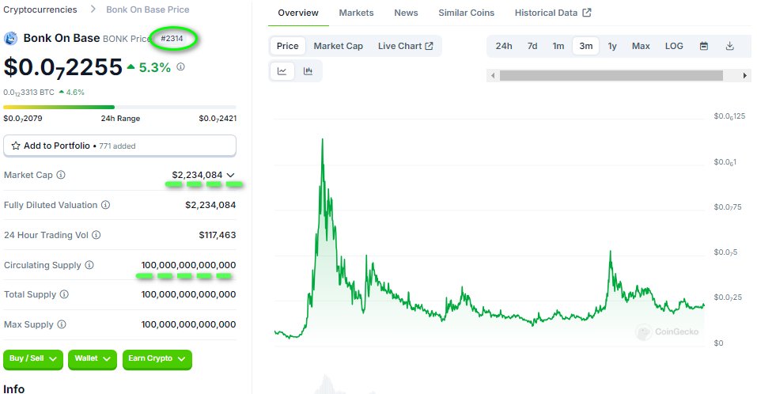Viewport: 757px width, 394px height.
Task: Download chart data with download icon
Action: click(x=730, y=46)
